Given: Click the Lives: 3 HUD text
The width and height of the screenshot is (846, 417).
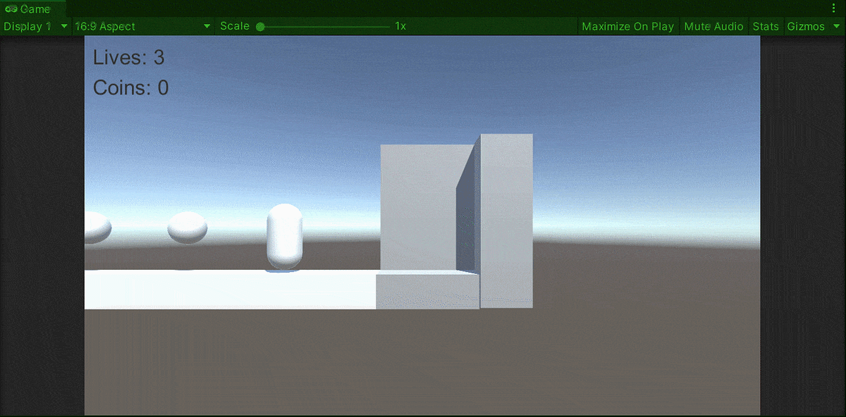Looking at the screenshot, I should 129,58.
